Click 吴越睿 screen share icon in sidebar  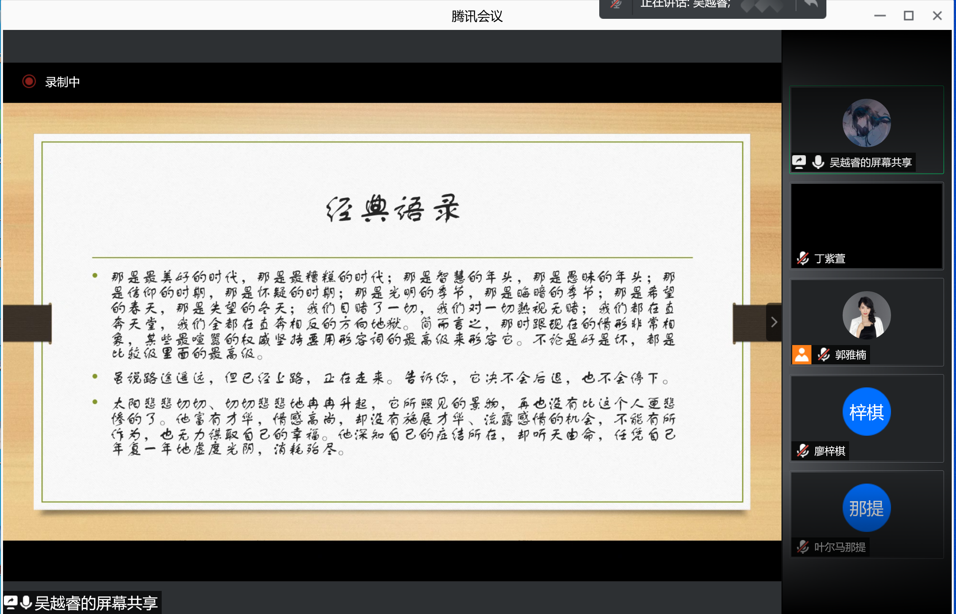tap(799, 162)
